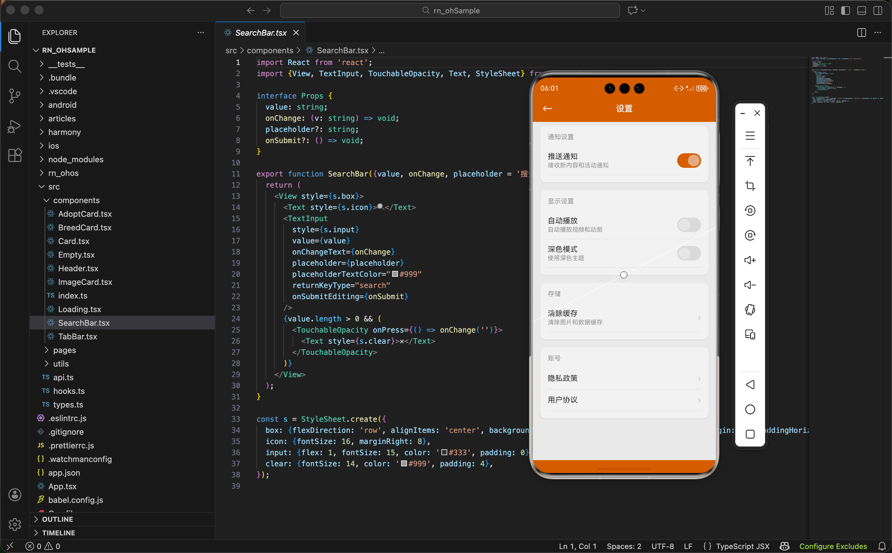The width and height of the screenshot is (892, 553).
Task: Open the Run and Debug view
Action: point(14,126)
